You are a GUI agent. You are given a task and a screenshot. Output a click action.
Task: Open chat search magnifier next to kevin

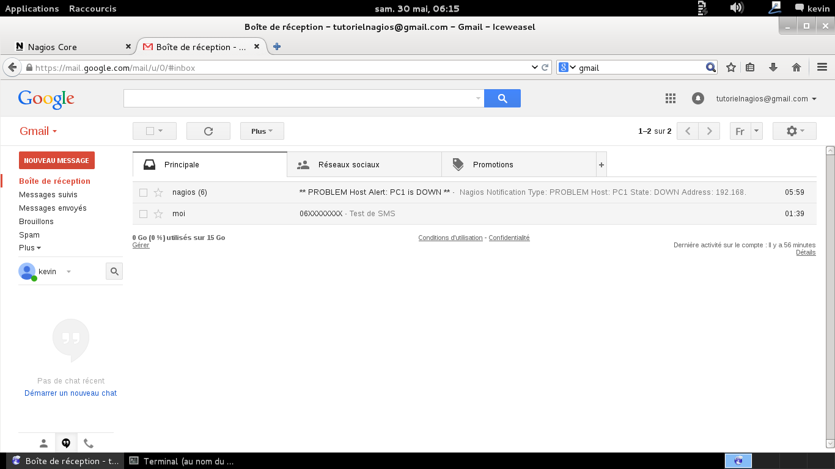114,271
